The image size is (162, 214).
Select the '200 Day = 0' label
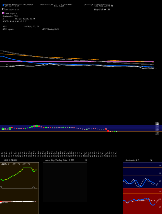[11, 14]
